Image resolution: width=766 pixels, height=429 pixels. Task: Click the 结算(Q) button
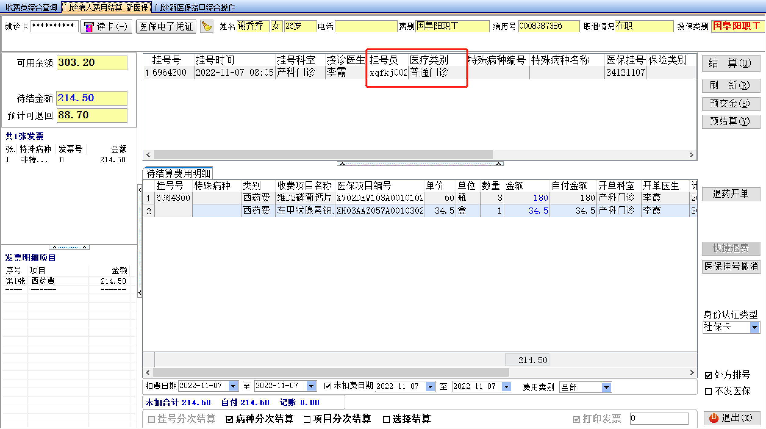click(x=731, y=63)
